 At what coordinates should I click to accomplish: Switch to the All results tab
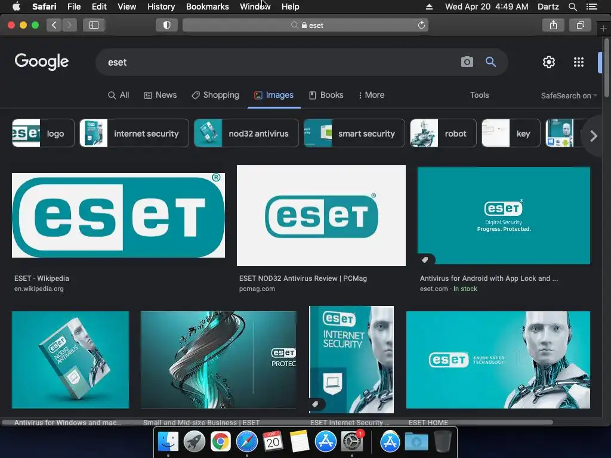tap(119, 95)
